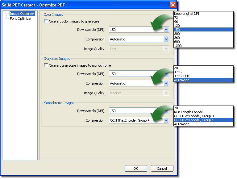Click disabled Image Quality Medium dropdown
The height and width of the screenshot is (179, 237).
click(x=139, y=93)
